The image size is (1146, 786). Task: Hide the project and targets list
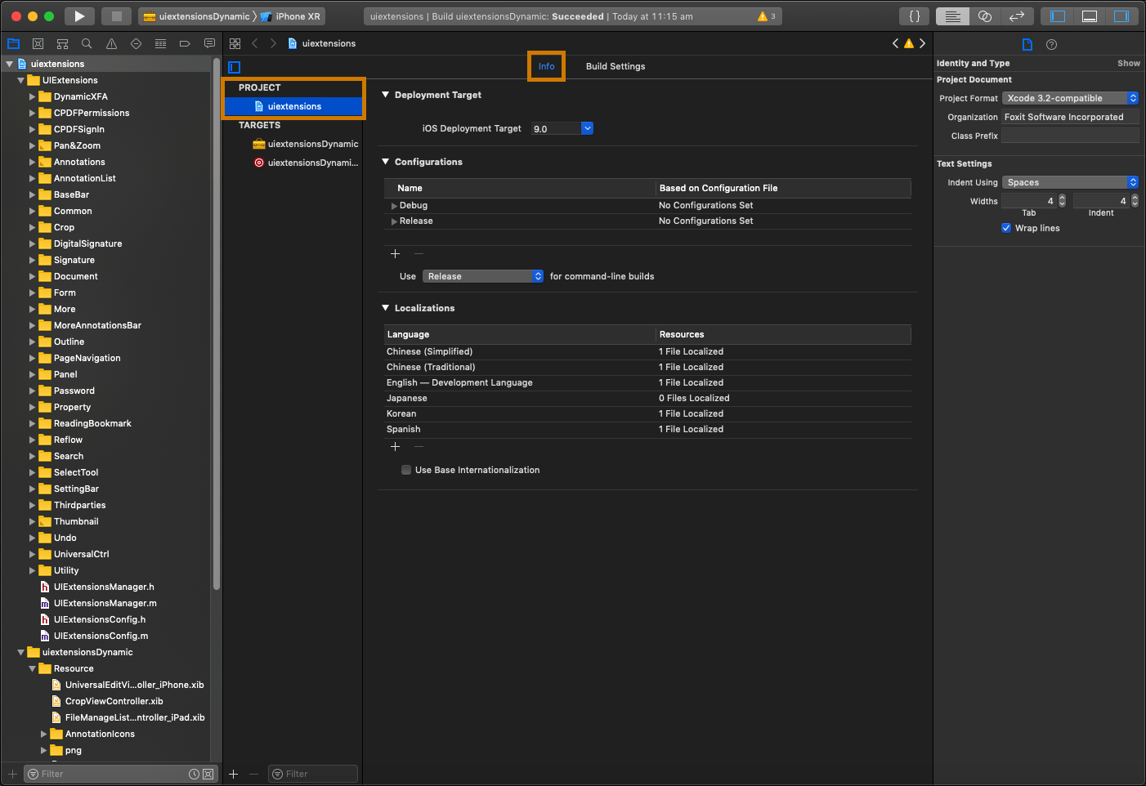(x=235, y=67)
